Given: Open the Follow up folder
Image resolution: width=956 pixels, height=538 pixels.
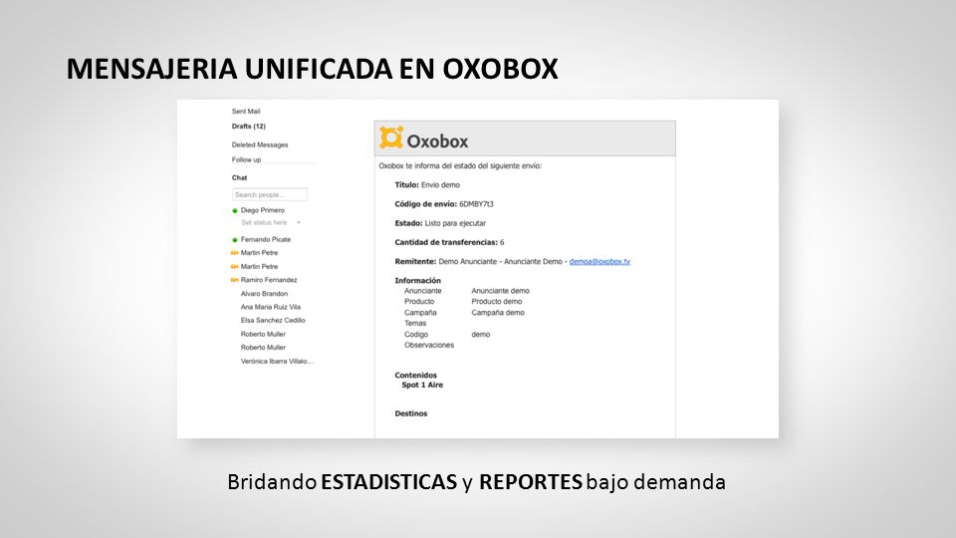Looking at the screenshot, I should (246, 159).
